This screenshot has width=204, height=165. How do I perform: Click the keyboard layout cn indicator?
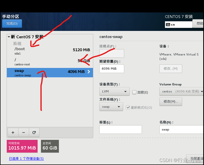pos(178,25)
